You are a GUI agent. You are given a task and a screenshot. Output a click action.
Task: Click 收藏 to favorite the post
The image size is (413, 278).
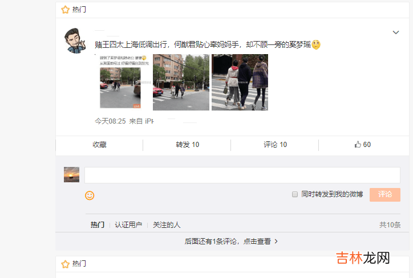[99, 145]
